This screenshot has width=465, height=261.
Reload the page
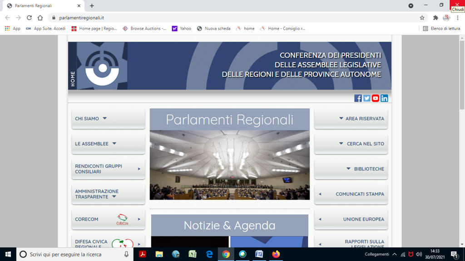click(30, 18)
